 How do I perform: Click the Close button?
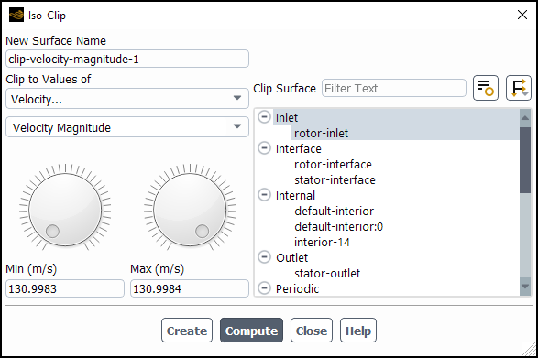(x=312, y=331)
